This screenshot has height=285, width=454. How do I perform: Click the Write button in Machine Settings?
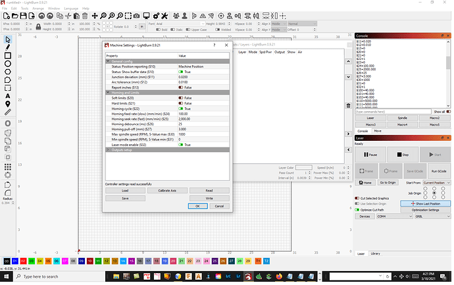(x=209, y=198)
